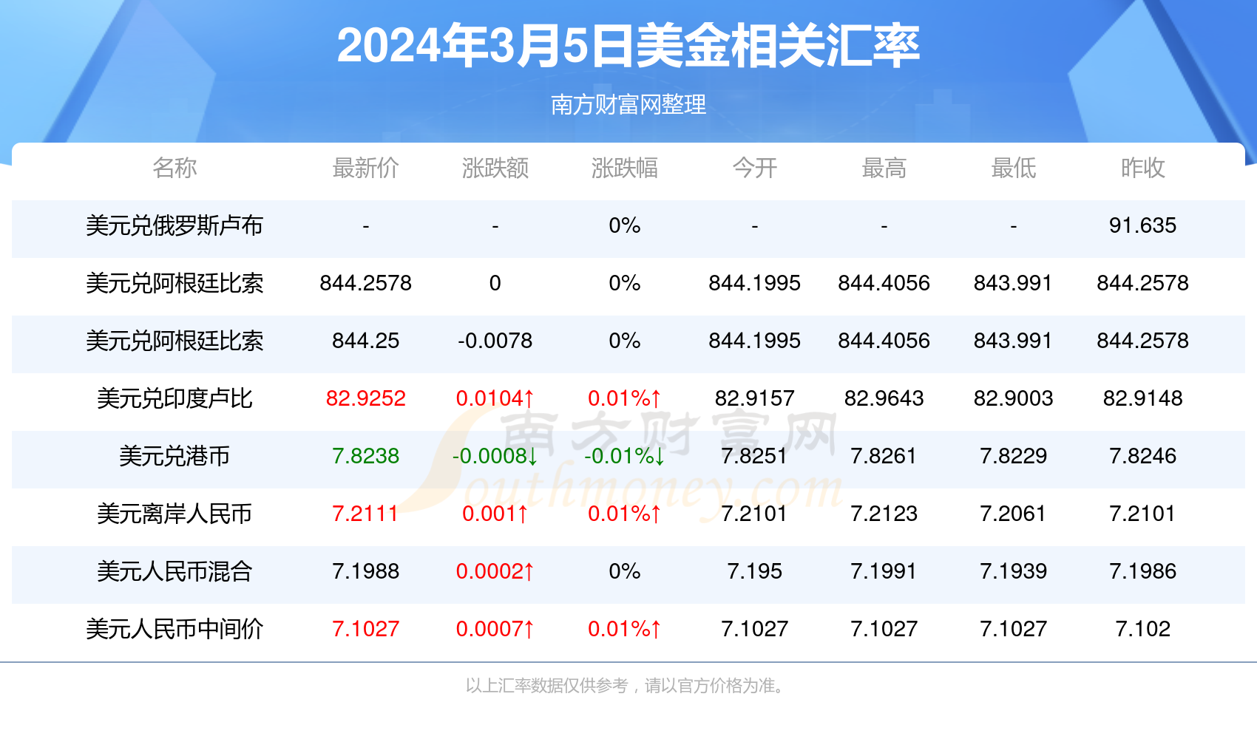The width and height of the screenshot is (1257, 739).
Task: Click the 最高 value 7.2123
Action: click(884, 514)
